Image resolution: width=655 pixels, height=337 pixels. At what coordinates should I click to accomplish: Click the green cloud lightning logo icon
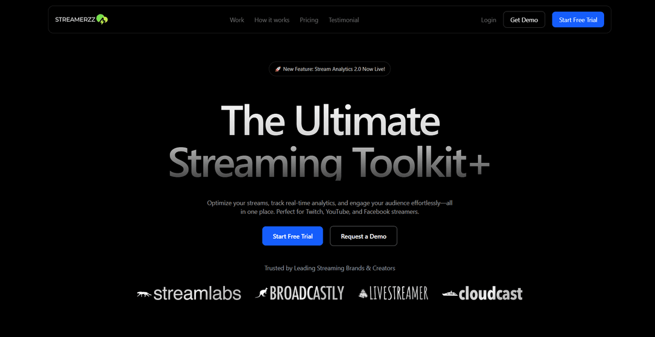(102, 19)
